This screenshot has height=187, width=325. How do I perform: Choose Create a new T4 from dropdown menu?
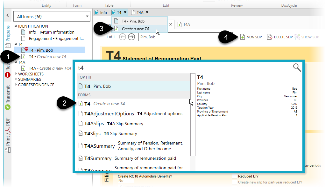pyautogui.click(x=139, y=29)
